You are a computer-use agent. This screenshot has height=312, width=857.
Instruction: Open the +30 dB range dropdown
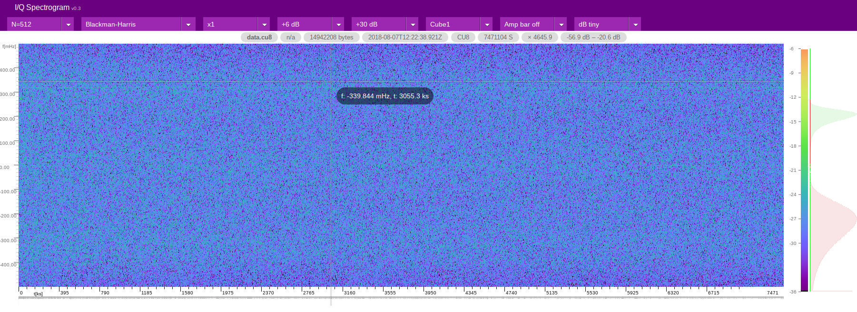[x=385, y=24]
